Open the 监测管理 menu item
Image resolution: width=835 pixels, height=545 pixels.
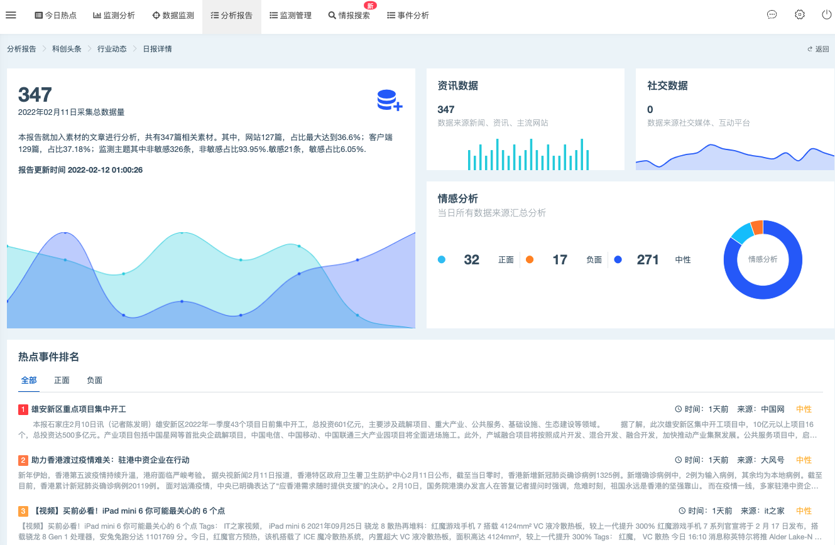[x=290, y=14]
